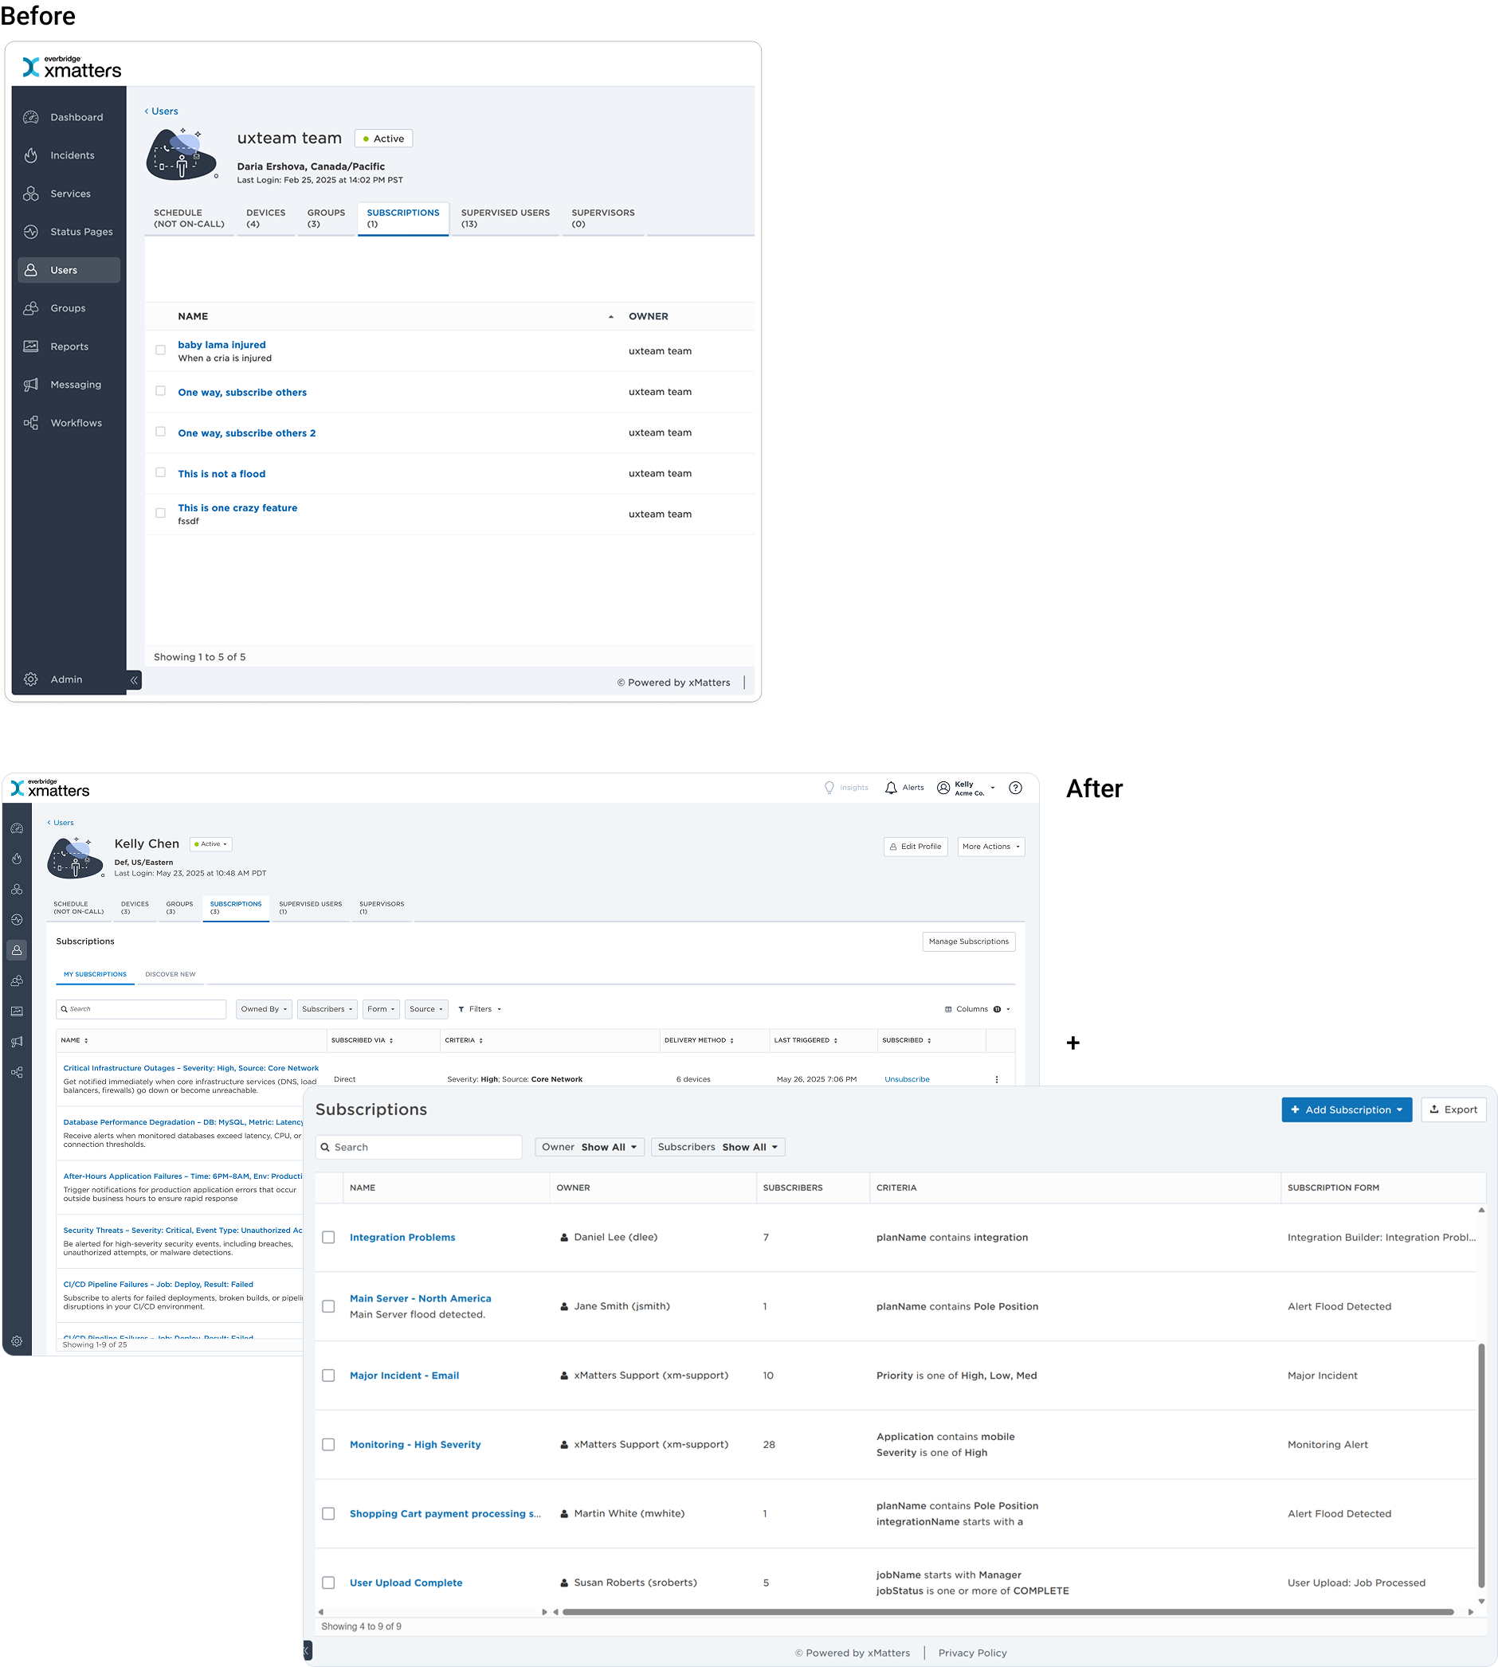Open Incidents flame icon in sidebar
Screen dimensions: 1498x1667
coord(31,155)
